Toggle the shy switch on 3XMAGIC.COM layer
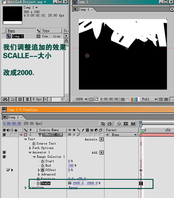 [x=70, y=135]
